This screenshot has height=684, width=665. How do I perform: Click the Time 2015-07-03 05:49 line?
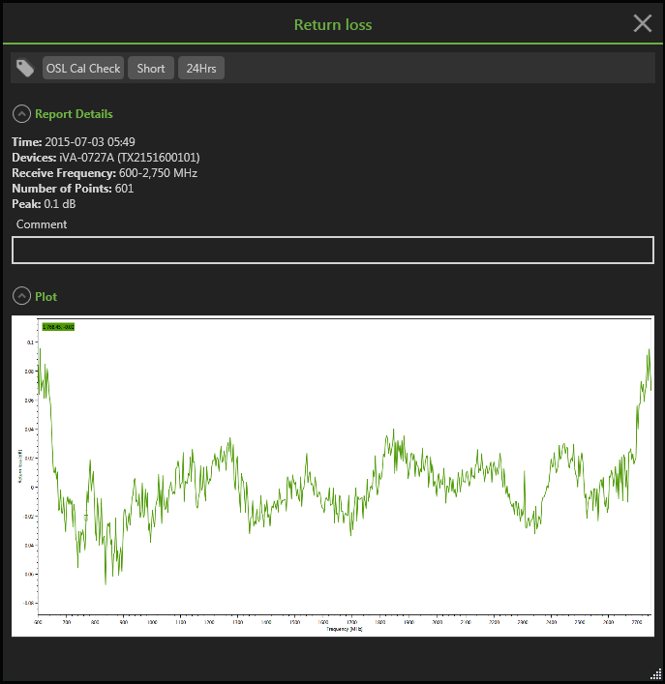point(73,142)
